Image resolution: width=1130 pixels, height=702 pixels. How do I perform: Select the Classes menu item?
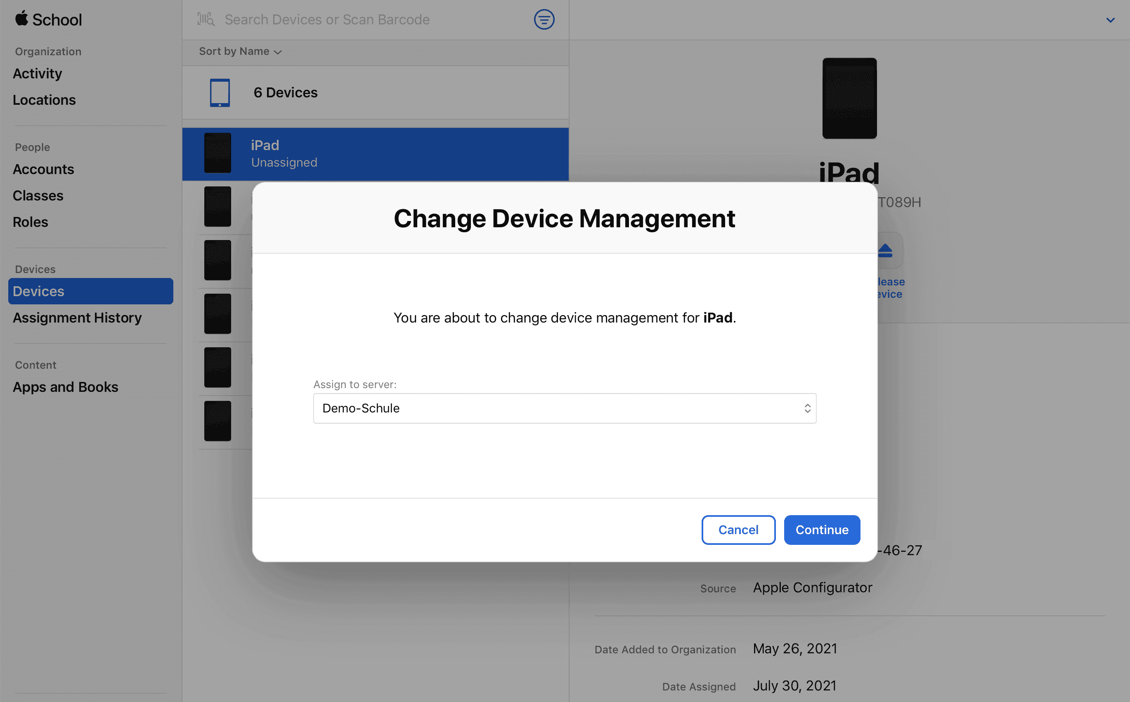[x=37, y=195]
